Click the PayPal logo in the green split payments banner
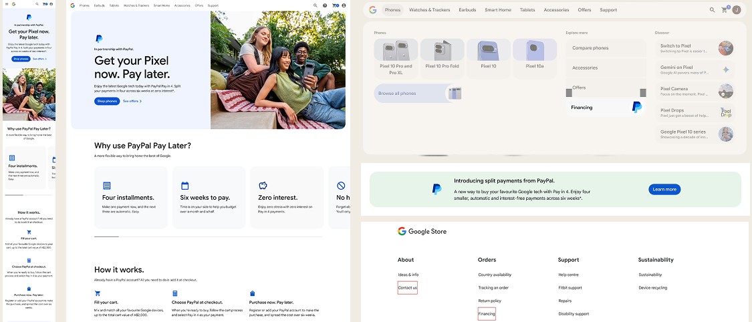Screen dimensions: 752x322 coord(437,189)
